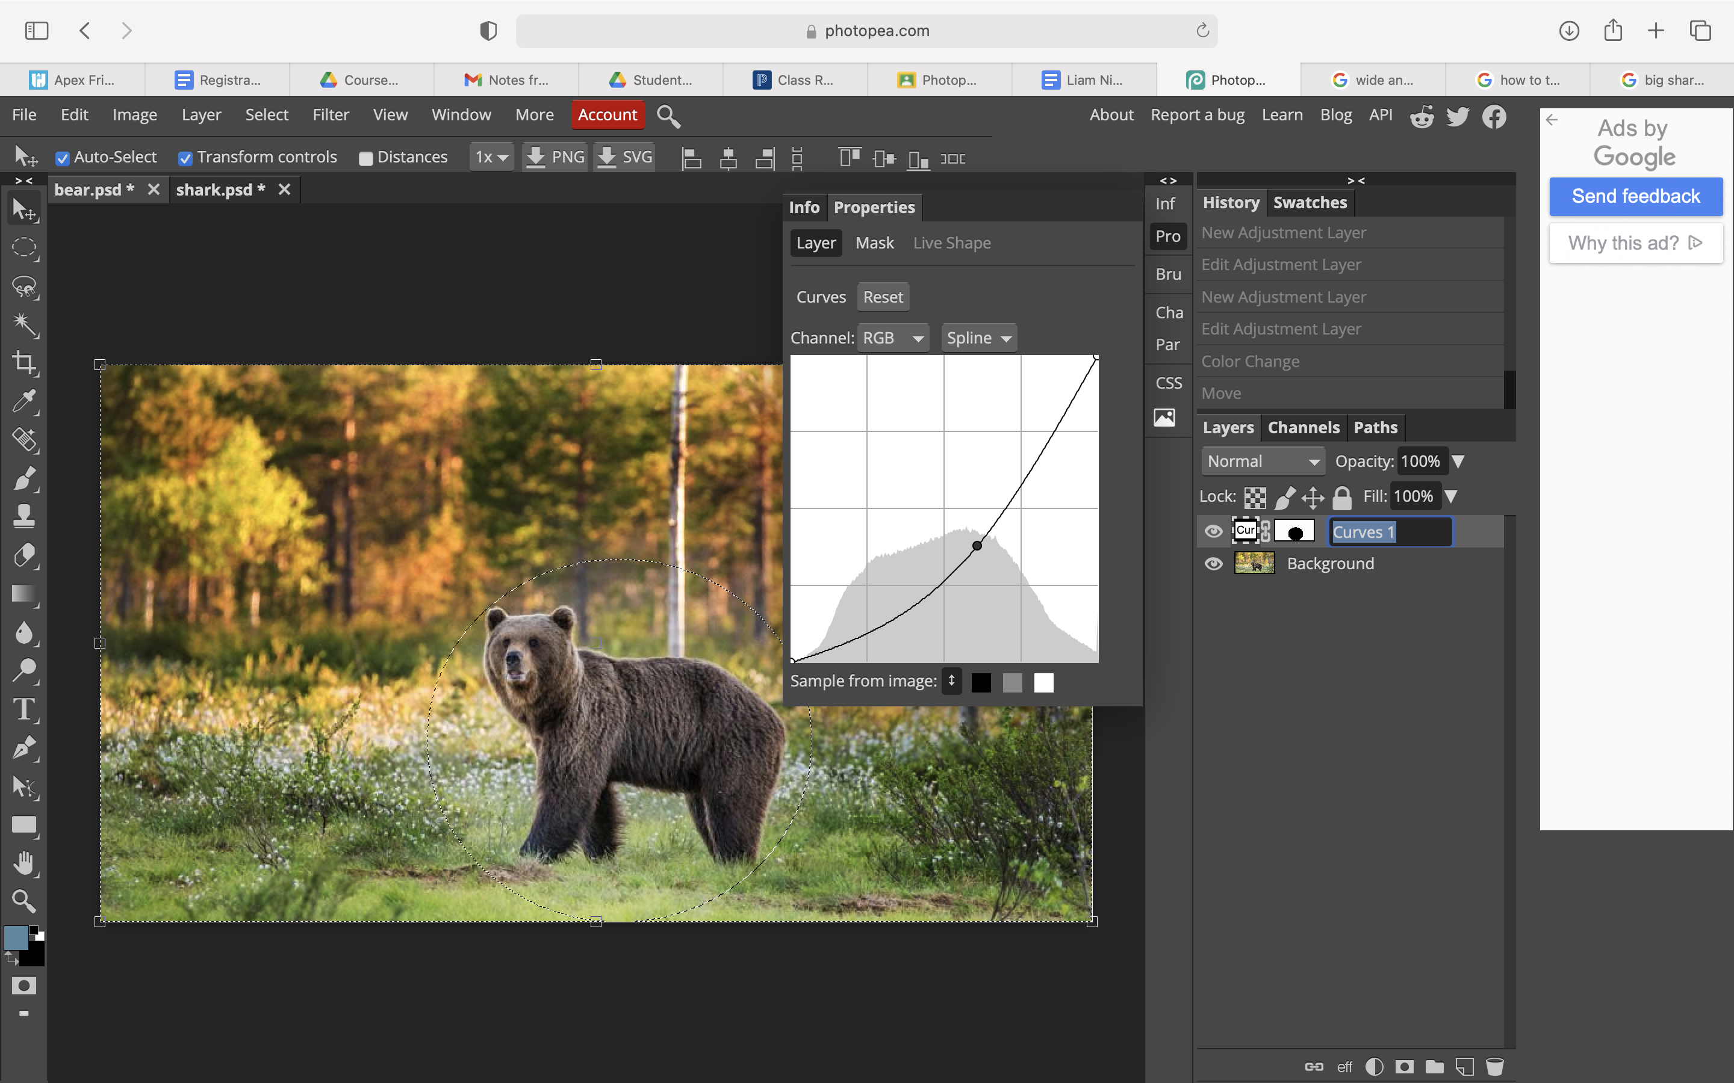Click the gray sample point swatch
This screenshot has width=1734, height=1083.
[1011, 683]
